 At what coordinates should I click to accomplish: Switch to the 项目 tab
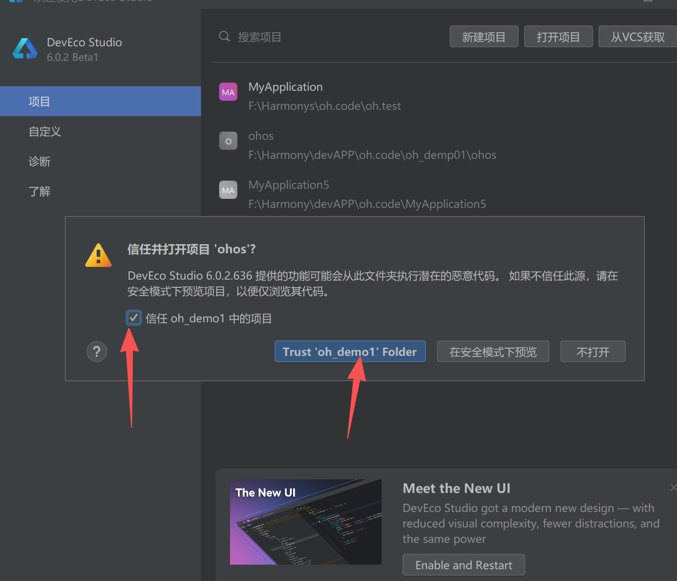[39, 101]
